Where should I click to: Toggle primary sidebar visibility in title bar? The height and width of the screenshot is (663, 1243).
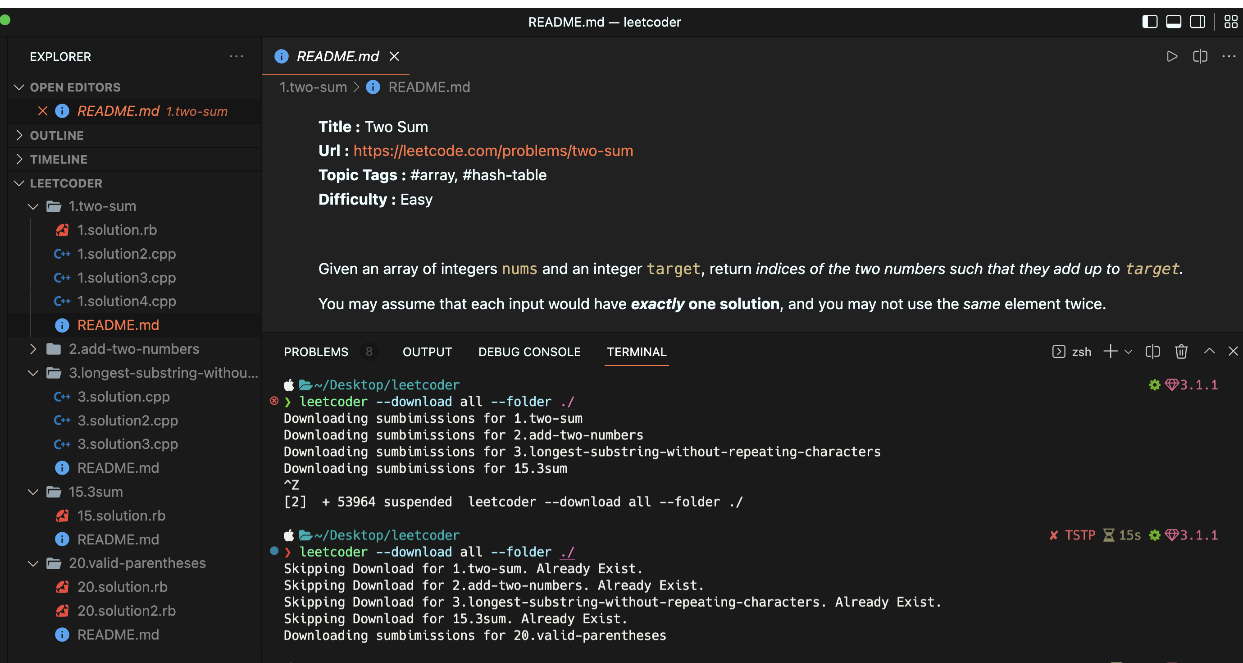pyautogui.click(x=1149, y=22)
